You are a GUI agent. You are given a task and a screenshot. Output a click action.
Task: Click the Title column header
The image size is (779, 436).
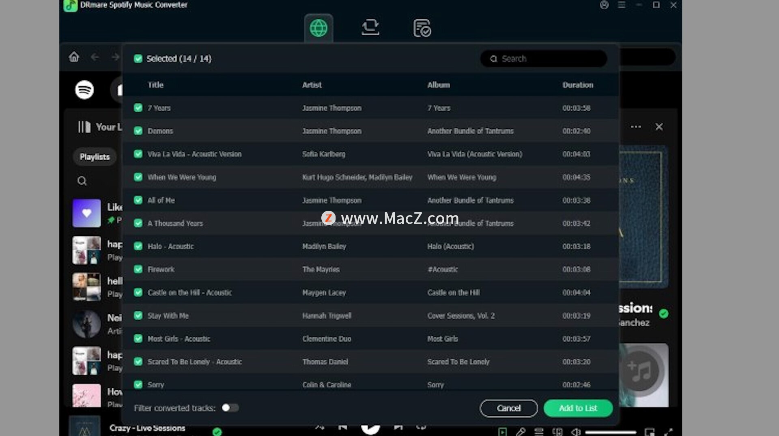155,85
